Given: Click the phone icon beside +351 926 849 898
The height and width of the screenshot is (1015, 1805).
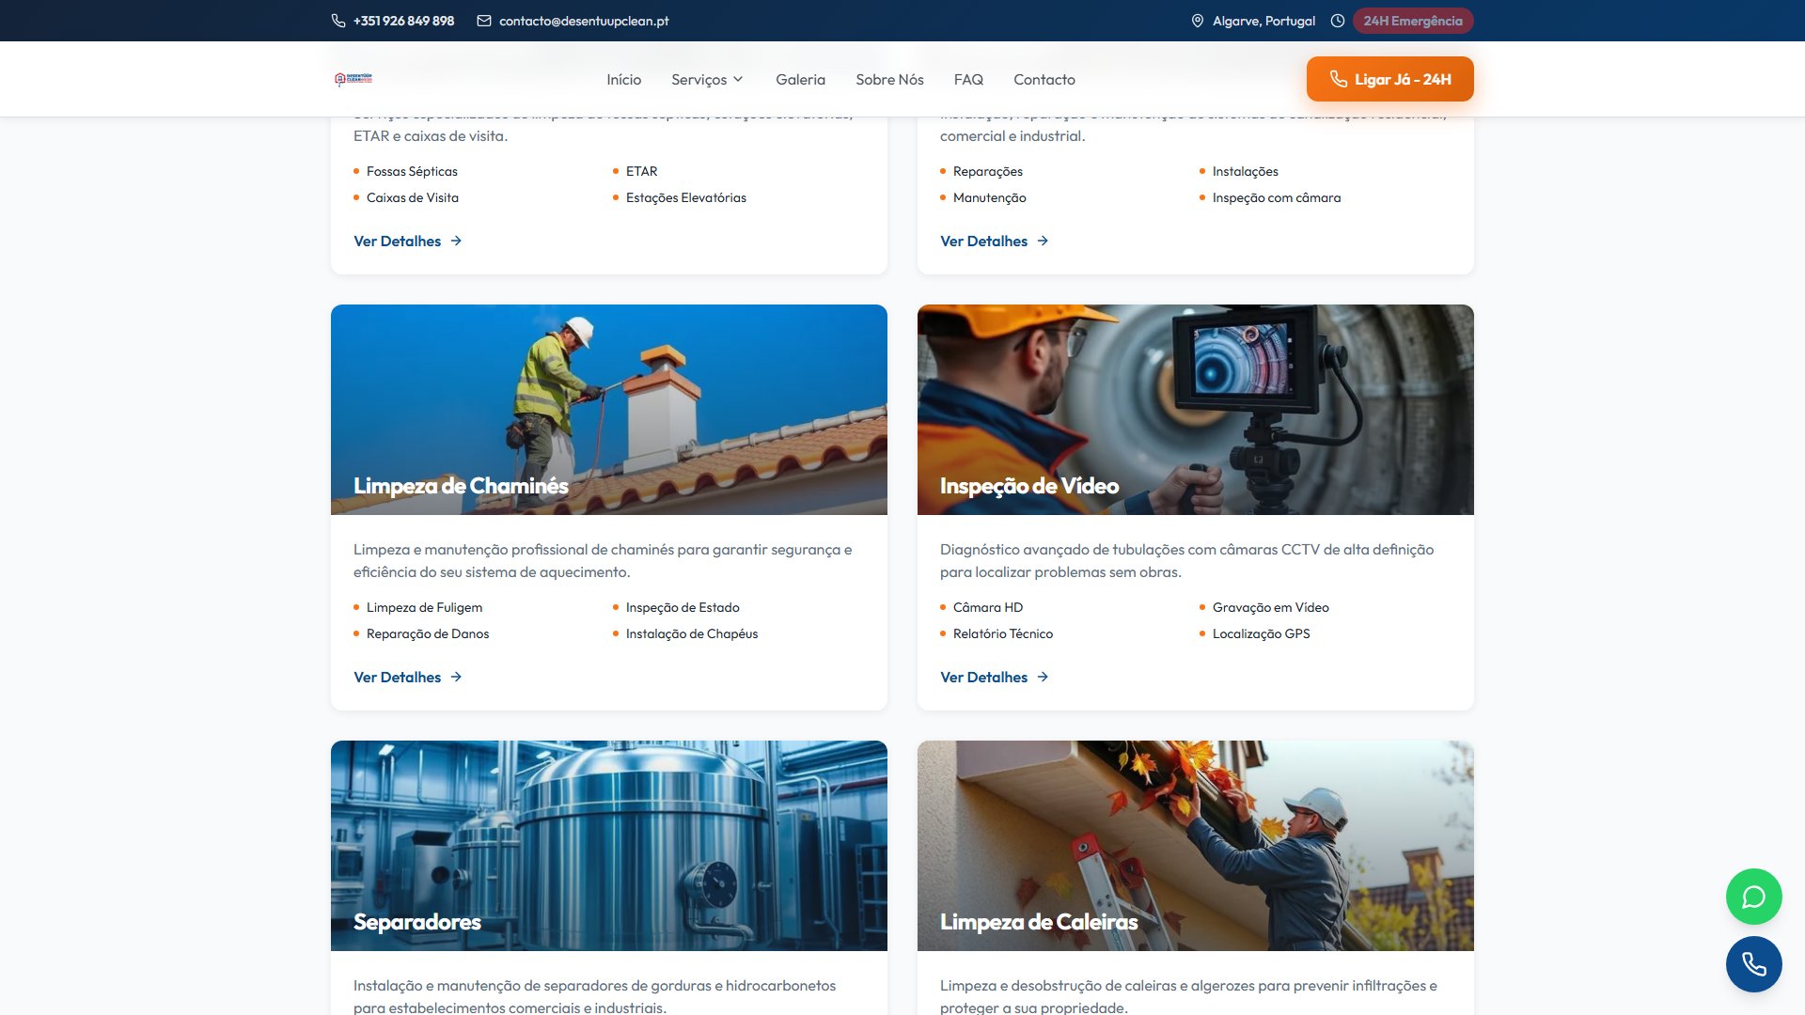Looking at the screenshot, I should [338, 21].
